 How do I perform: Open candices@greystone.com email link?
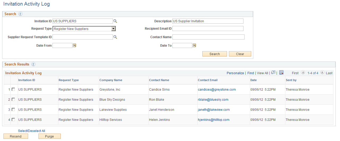(x=217, y=90)
